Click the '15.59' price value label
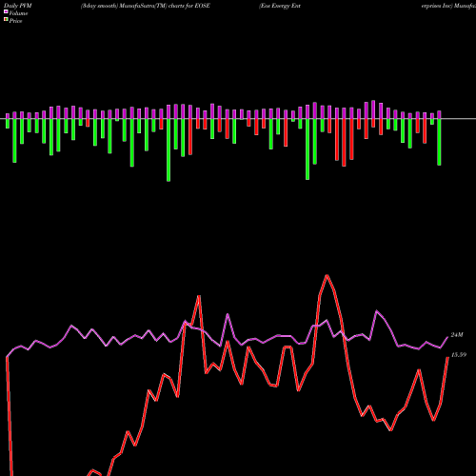 click(x=459, y=355)
